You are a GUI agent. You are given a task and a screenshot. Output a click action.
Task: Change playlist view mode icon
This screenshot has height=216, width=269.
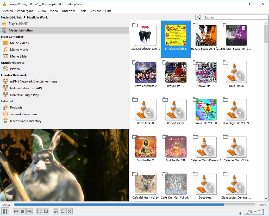pyautogui.click(x=198, y=17)
